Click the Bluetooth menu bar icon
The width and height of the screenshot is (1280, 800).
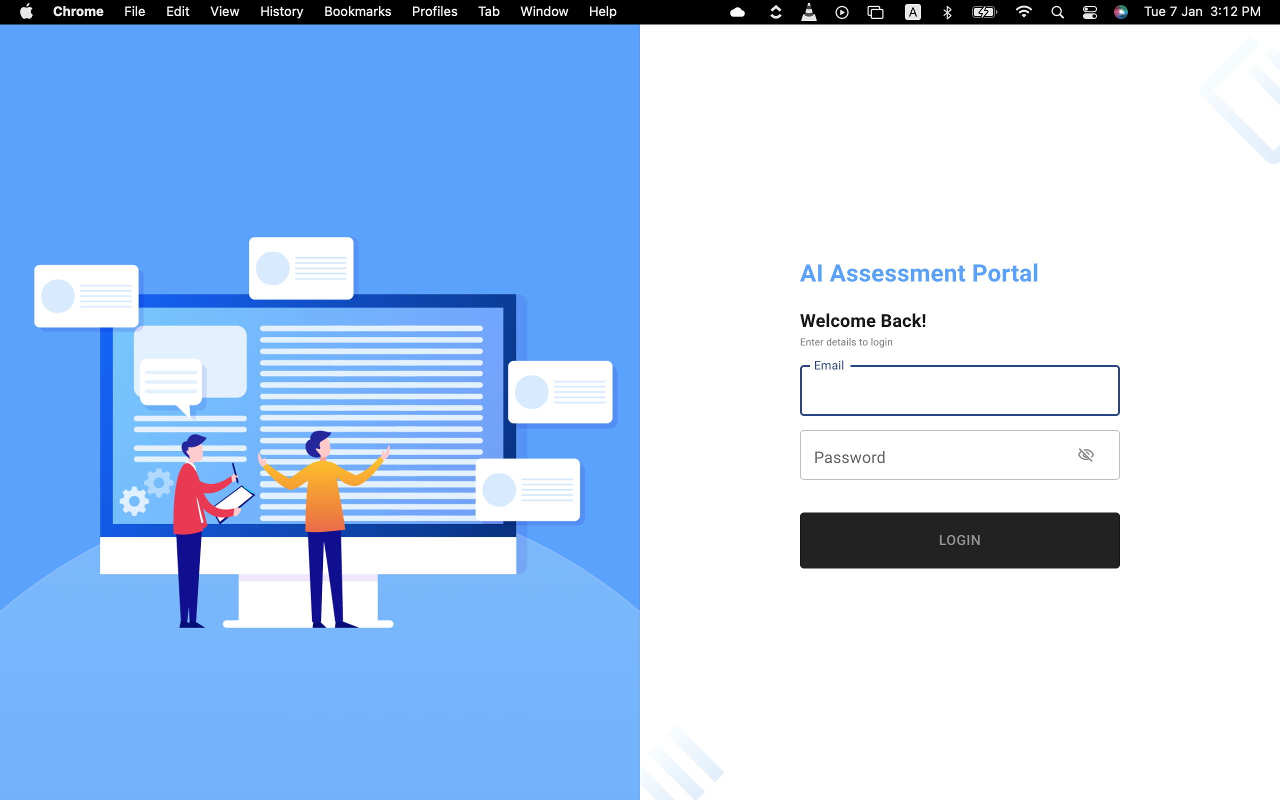pos(947,11)
